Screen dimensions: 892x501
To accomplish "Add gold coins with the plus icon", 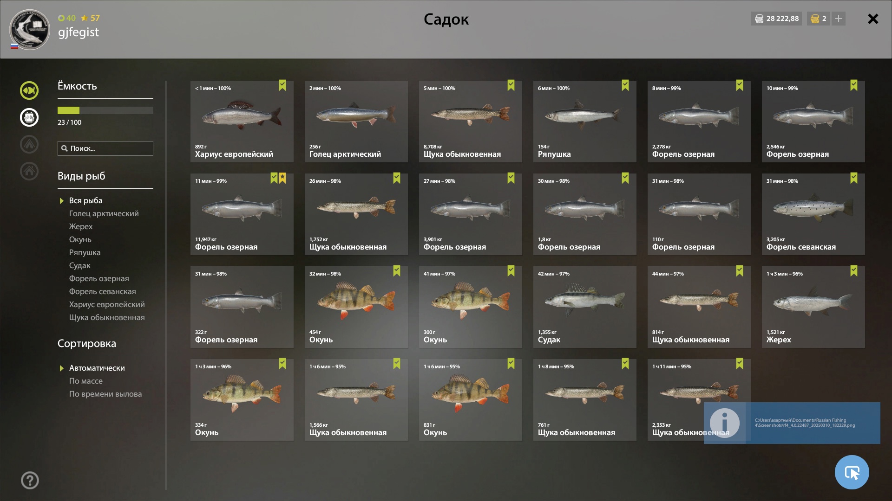I will pyautogui.click(x=838, y=19).
